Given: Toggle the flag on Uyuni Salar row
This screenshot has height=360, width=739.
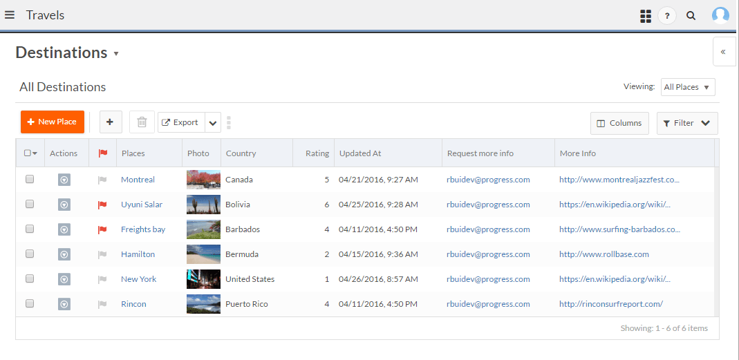Looking at the screenshot, I should pyautogui.click(x=102, y=205).
